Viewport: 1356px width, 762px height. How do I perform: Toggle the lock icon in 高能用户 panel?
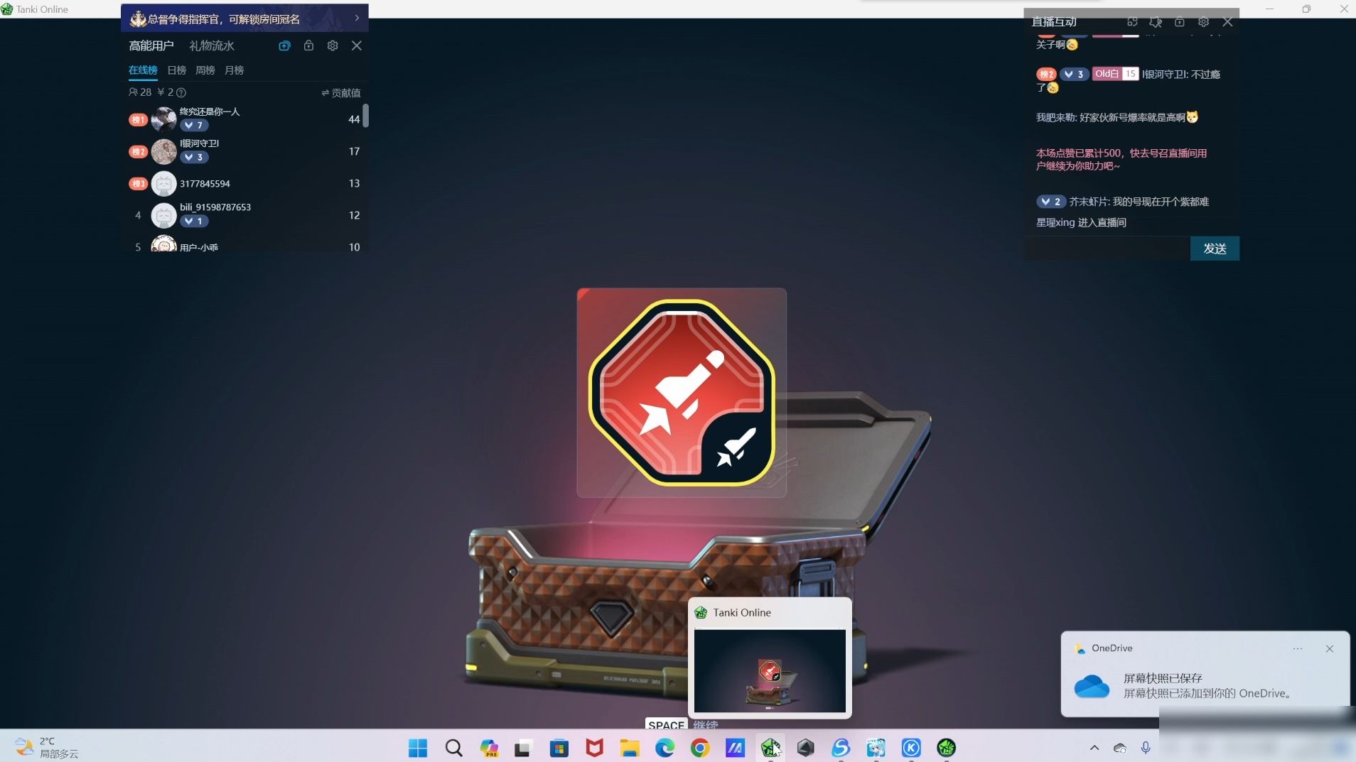click(308, 45)
